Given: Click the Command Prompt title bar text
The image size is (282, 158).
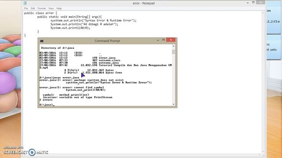Looking at the screenshot, I should (107, 41).
